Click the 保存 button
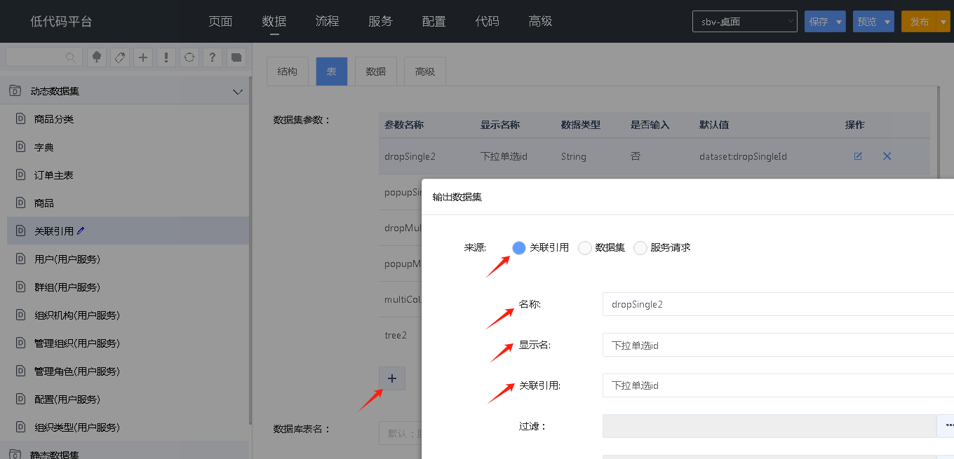954x459 pixels. coord(819,22)
